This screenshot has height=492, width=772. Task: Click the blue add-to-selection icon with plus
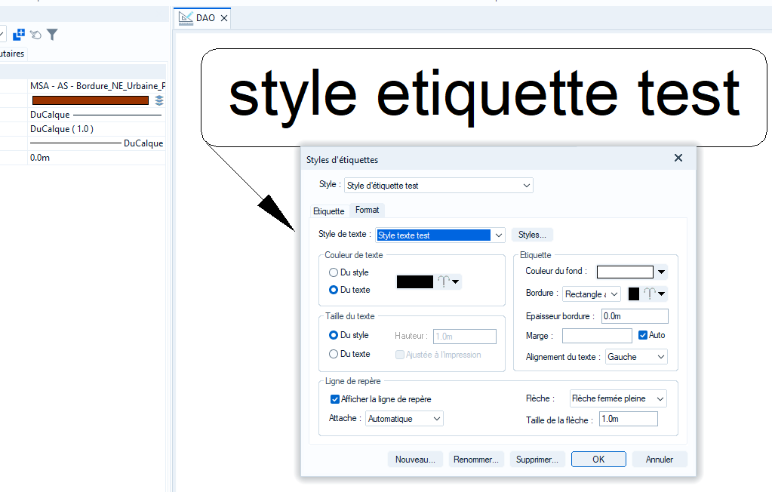[20, 35]
